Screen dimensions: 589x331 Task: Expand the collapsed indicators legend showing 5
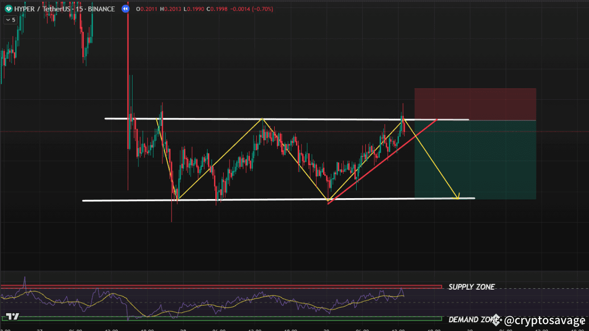10,20
